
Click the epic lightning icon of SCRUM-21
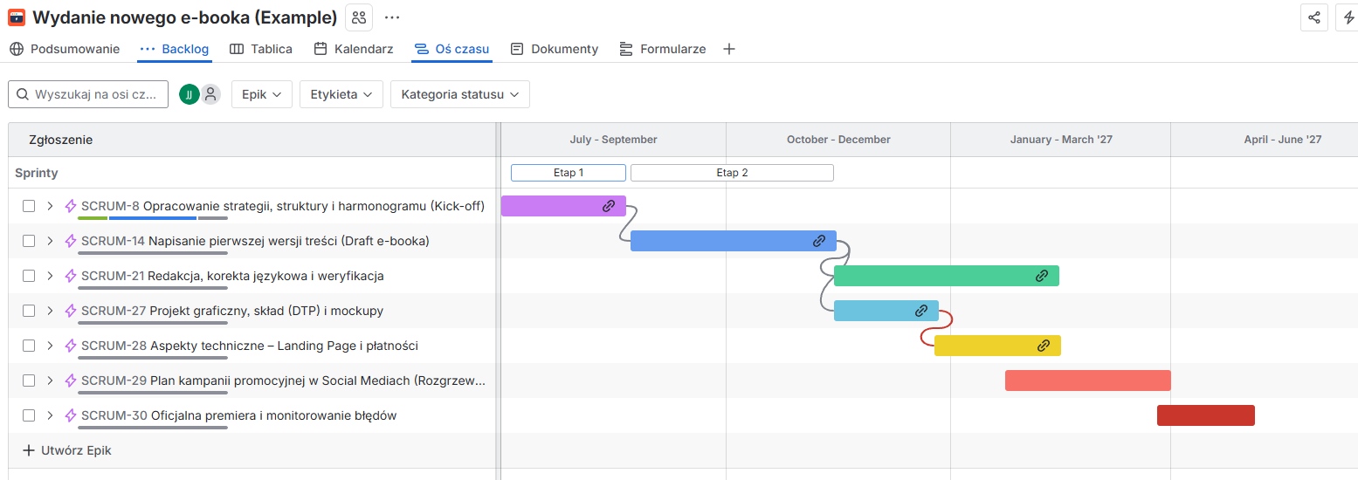point(71,276)
